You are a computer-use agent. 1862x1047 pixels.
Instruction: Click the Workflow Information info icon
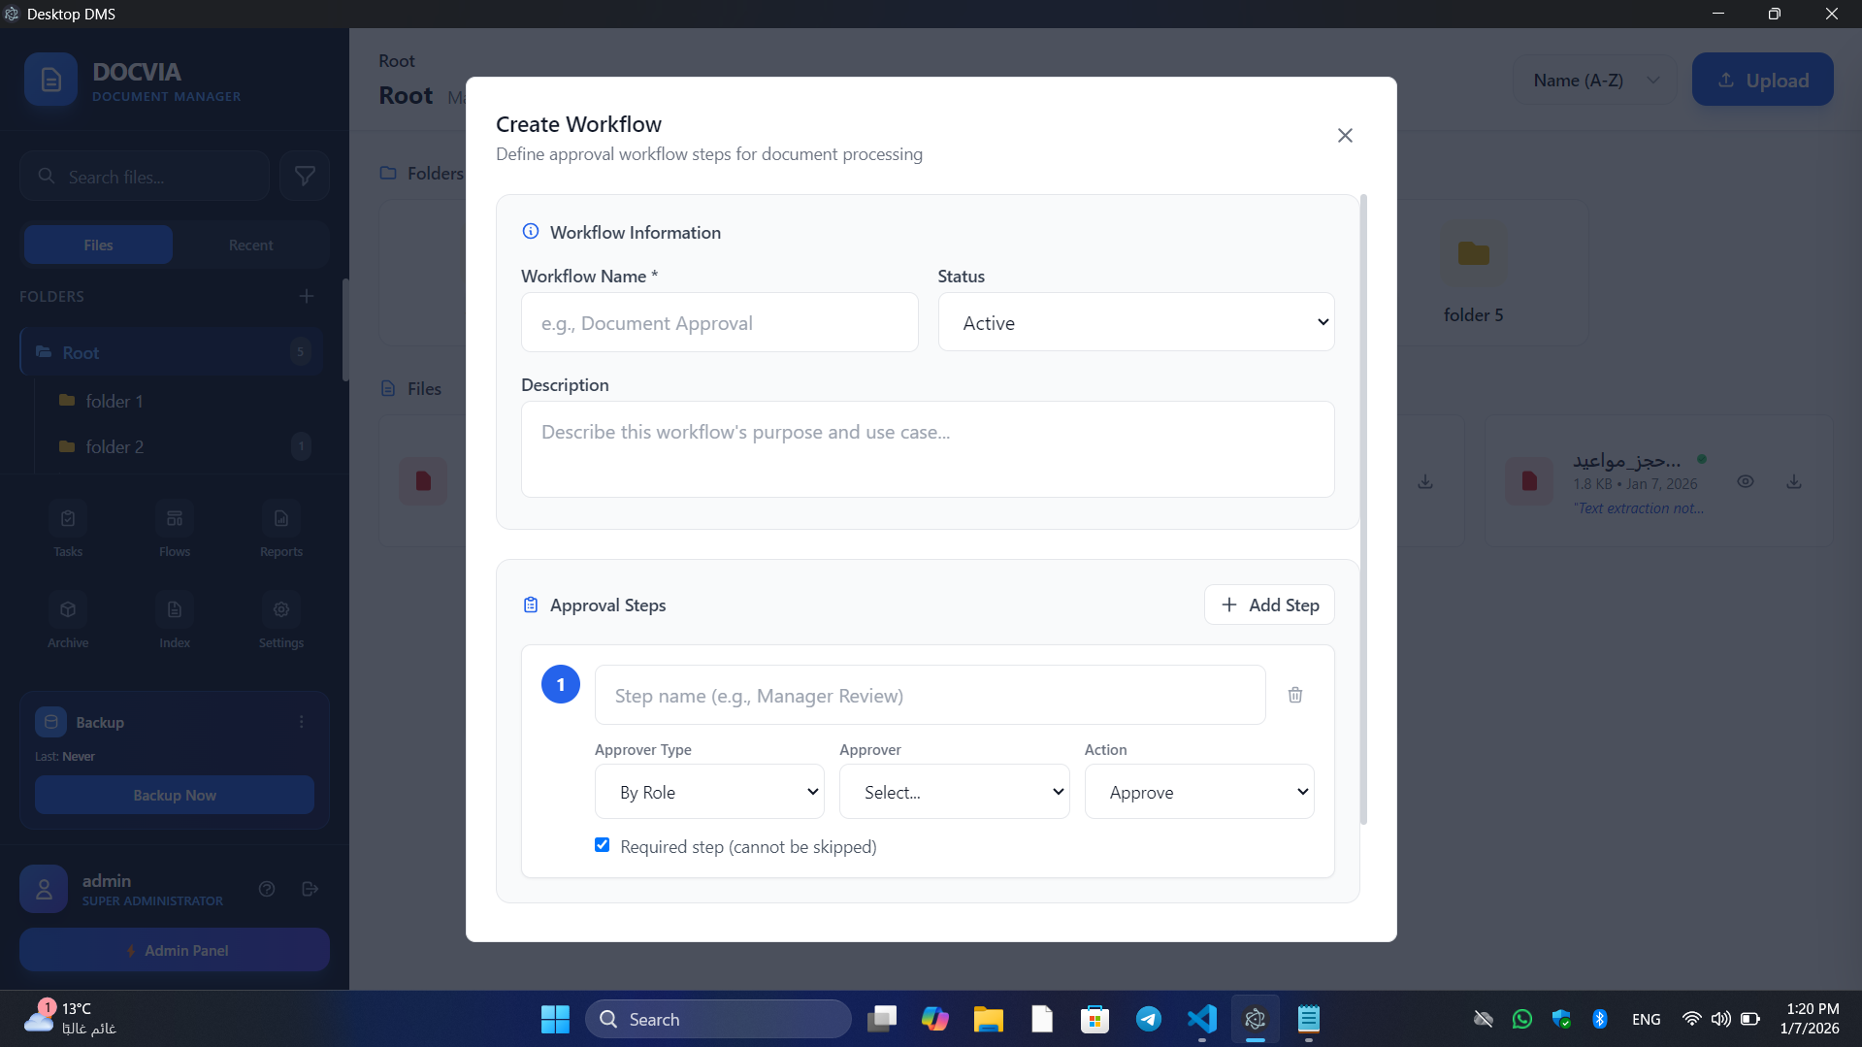pos(531,232)
